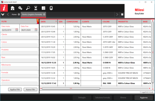Open the mobile device icon
Viewport: 155px width, 101px height.
point(51,8)
